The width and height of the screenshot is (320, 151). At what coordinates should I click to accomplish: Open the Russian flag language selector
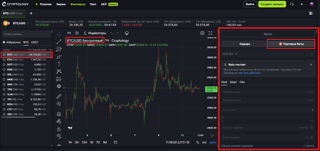[x=312, y=4]
